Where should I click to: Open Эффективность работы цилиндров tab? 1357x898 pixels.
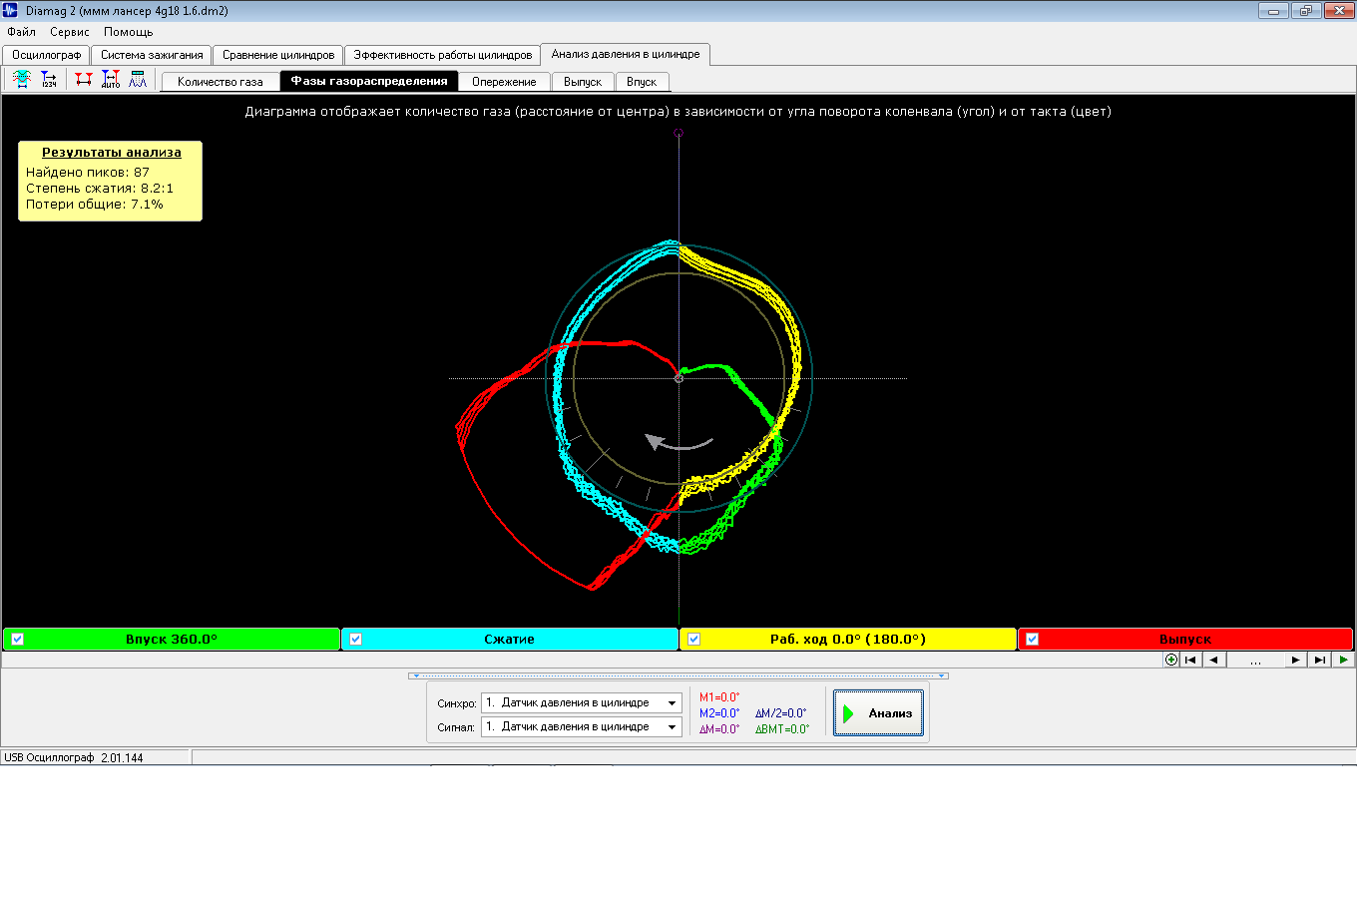443,55
